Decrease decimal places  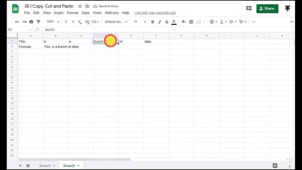[x=80, y=22]
